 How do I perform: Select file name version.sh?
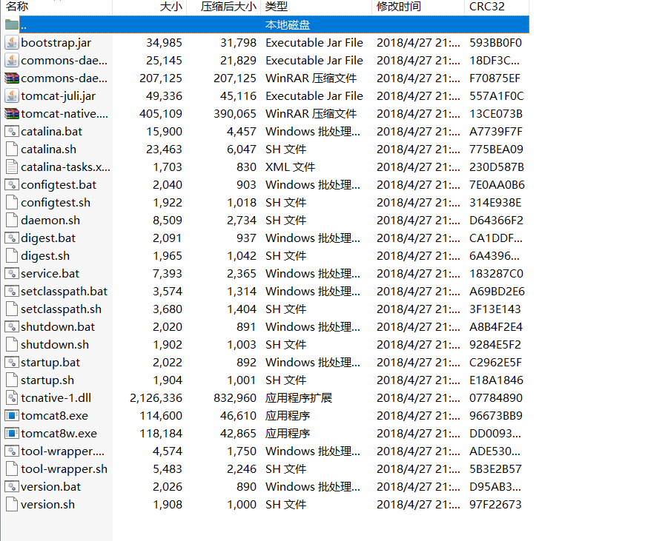(47, 505)
